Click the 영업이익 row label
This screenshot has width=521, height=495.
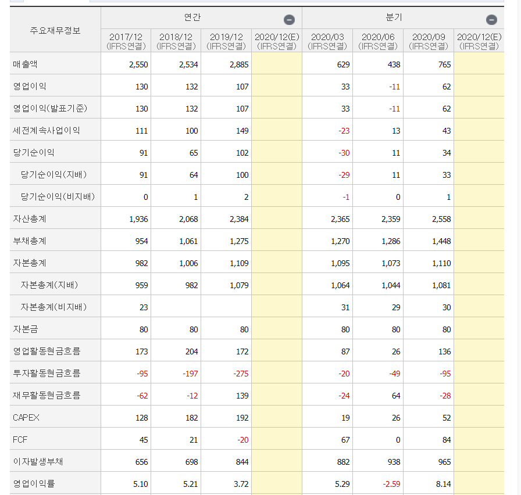pyautogui.click(x=30, y=87)
